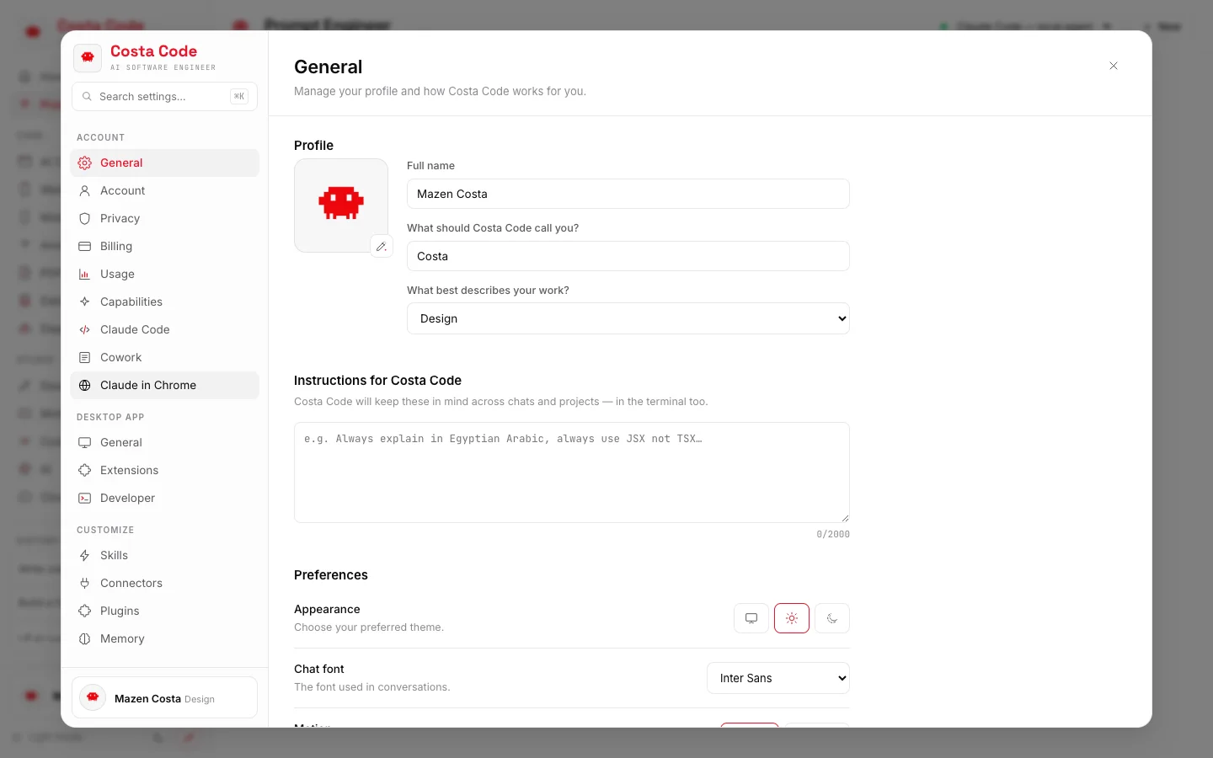Click the Usage chart icon
Viewport: 1213px width, 758px height.
coord(84,274)
